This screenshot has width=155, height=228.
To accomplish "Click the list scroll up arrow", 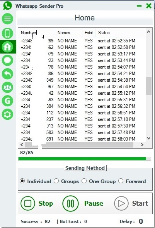I will pos(148,32).
